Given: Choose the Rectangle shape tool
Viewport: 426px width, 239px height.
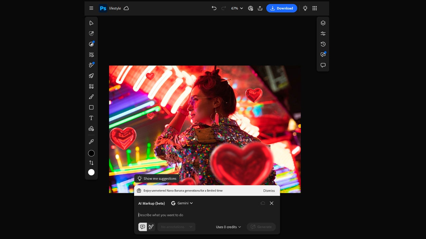Looking at the screenshot, I should click(x=91, y=108).
